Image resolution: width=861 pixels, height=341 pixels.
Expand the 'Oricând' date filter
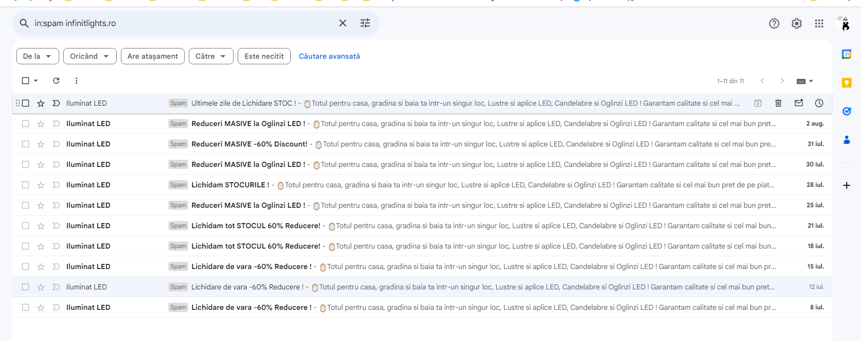[x=90, y=56]
